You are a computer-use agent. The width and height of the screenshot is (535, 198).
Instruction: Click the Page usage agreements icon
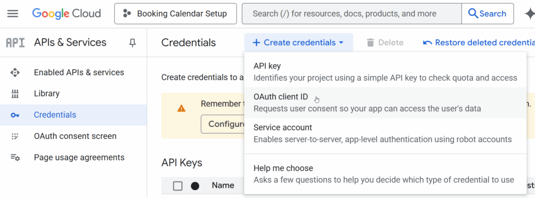[15, 158]
